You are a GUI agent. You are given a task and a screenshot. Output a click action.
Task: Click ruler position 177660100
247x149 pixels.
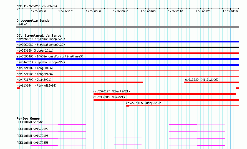point(148,11)
